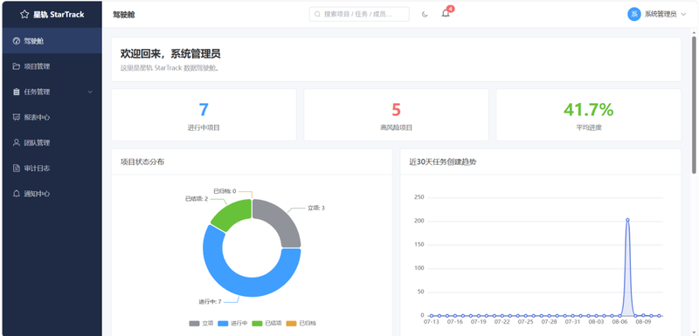Image resolution: width=699 pixels, height=336 pixels.
Task: Click the 星轨 StarTrack brand title
Action: (x=59, y=14)
